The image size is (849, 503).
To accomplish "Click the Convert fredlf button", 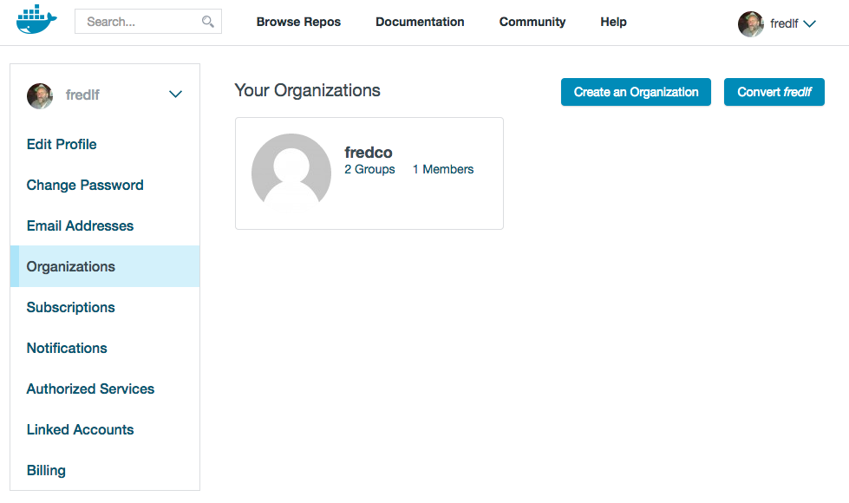I will (x=774, y=92).
